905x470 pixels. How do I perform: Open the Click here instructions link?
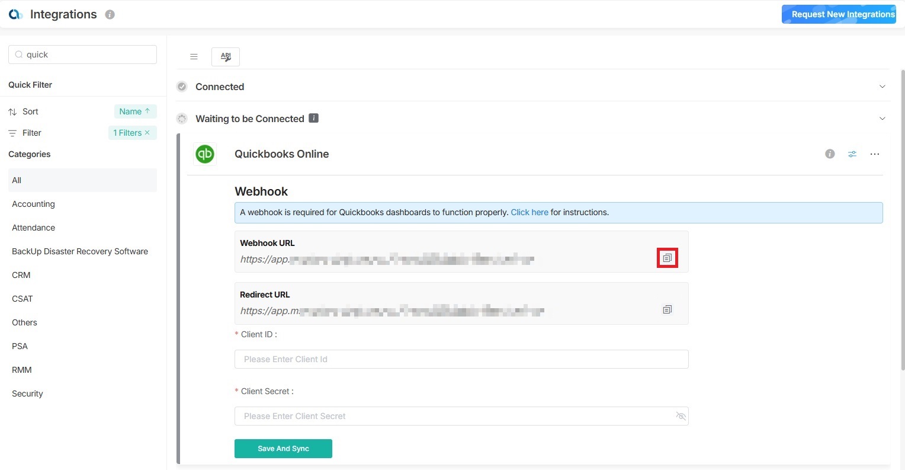(529, 212)
